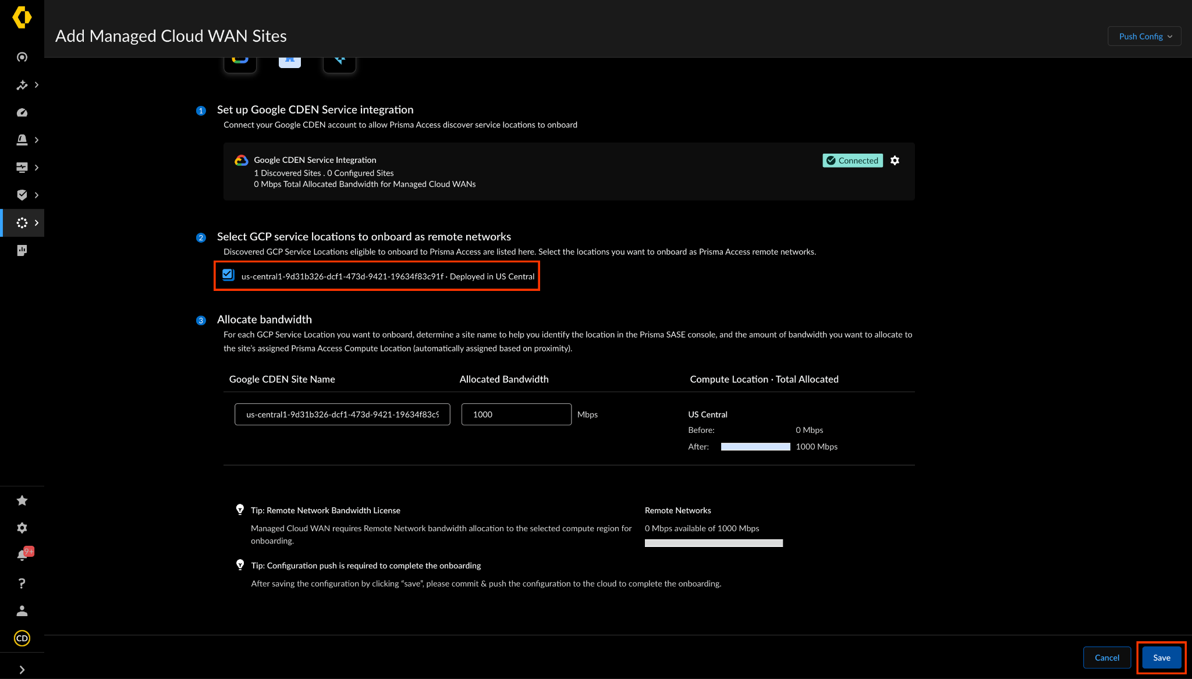1192x679 pixels.
Task: Open the sparkle trend-line icon in sidebar
Action: [x=22, y=85]
